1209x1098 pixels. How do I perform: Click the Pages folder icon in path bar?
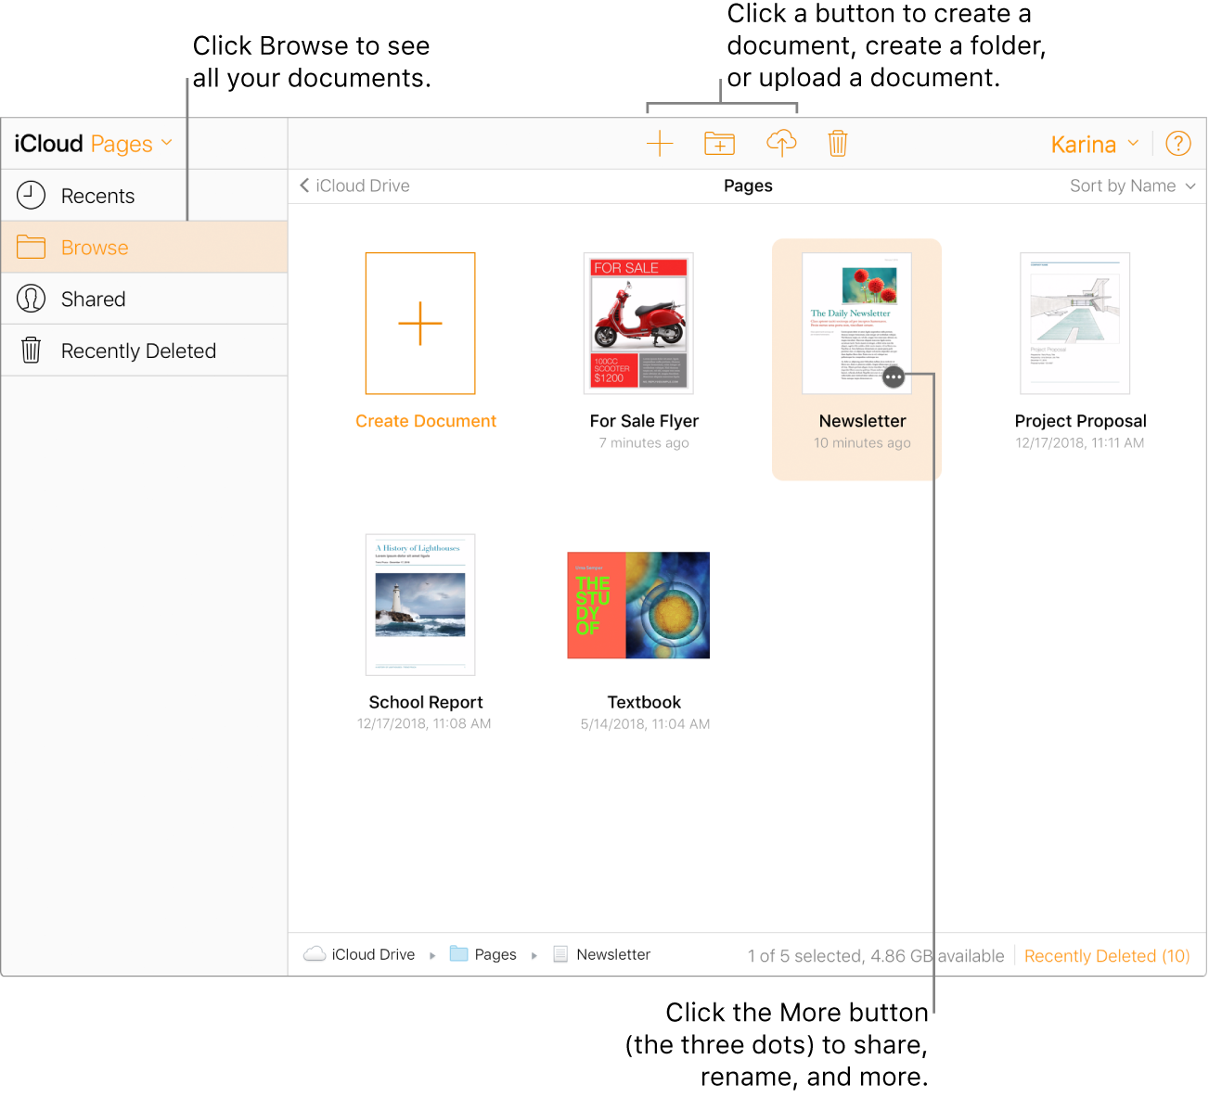458,954
